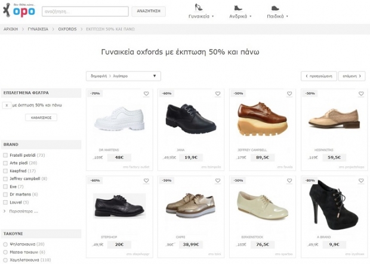Go to ΑΡΧΙΚΗ breadcrumb
This screenshot has width=370, height=264.
11,29
